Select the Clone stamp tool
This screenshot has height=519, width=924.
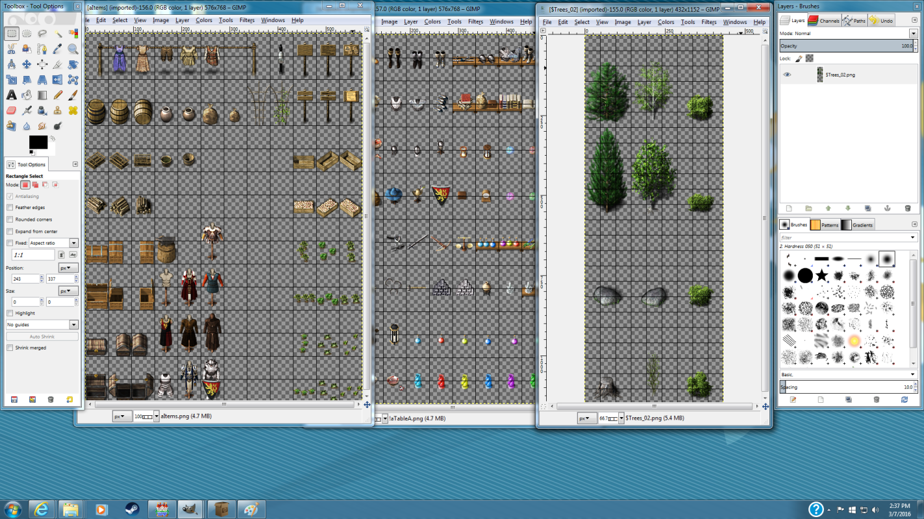[58, 111]
